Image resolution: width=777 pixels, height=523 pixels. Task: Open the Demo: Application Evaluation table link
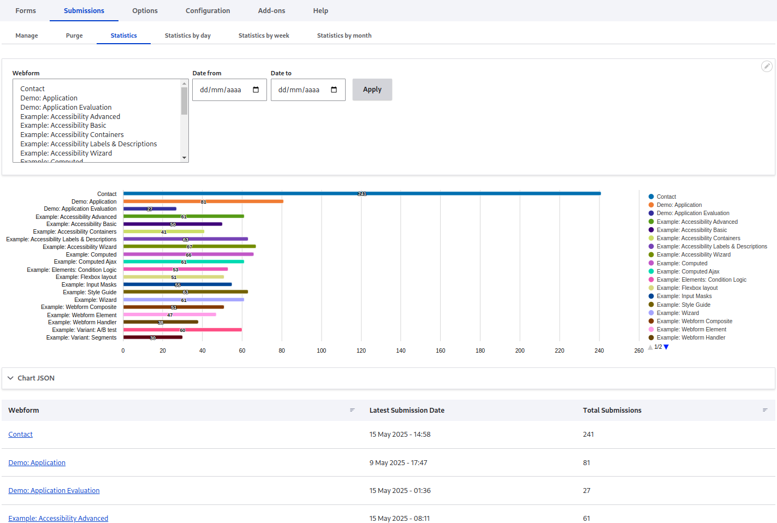[x=54, y=490]
